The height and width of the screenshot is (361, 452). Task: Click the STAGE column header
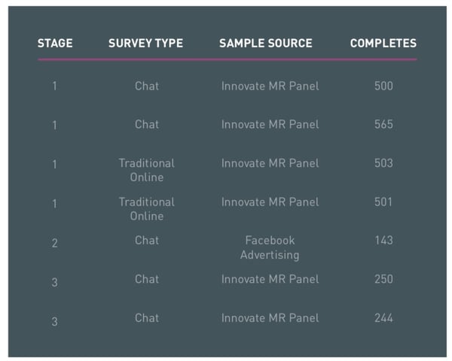55,44
